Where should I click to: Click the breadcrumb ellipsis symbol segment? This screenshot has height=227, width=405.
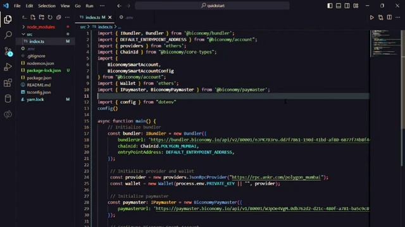(x=120, y=26)
